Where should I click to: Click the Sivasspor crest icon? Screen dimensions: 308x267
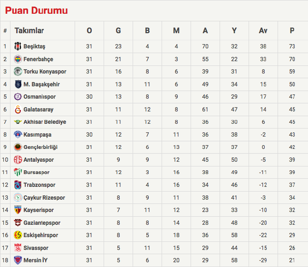[18, 248]
